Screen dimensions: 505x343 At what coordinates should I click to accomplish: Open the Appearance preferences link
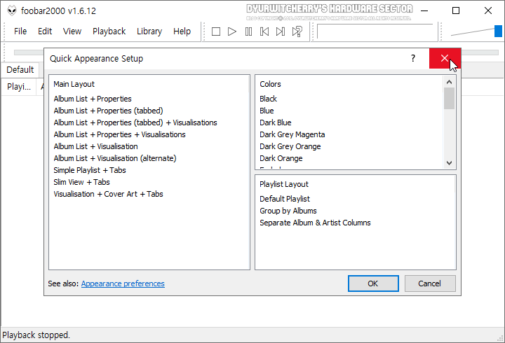[123, 283]
